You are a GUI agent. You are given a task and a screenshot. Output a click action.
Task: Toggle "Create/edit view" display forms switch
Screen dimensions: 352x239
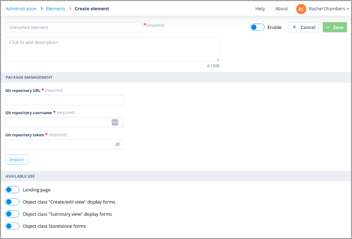click(x=12, y=202)
